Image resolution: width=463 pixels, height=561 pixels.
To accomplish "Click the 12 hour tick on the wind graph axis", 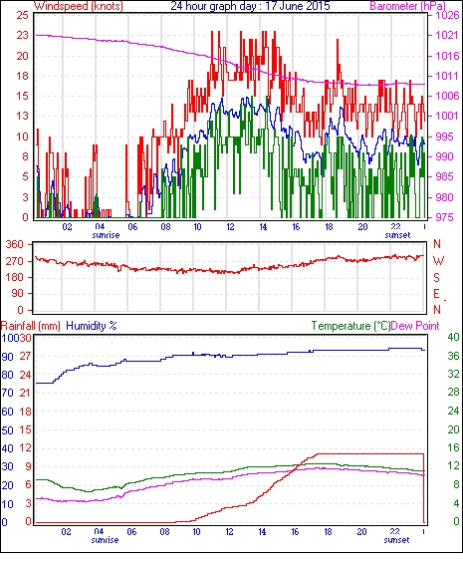I will coord(230,227).
